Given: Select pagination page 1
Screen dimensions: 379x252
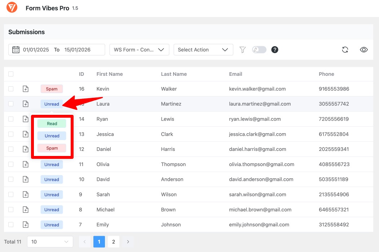Looking at the screenshot, I should [x=99, y=242].
